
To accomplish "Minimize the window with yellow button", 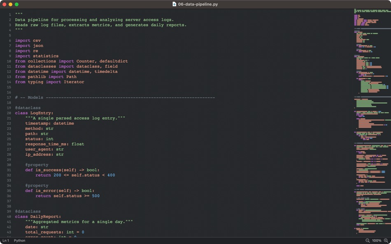I will [10, 4].
